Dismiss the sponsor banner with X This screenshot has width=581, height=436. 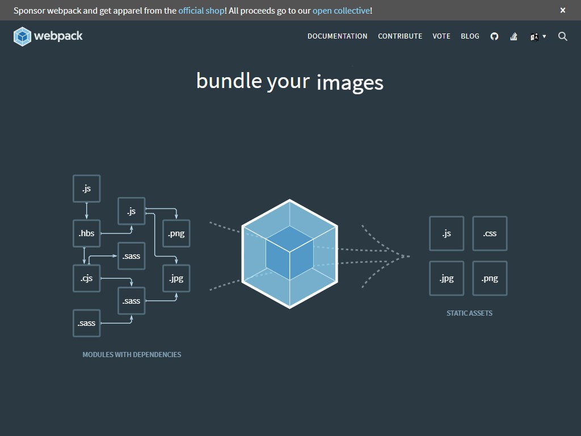coord(562,10)
